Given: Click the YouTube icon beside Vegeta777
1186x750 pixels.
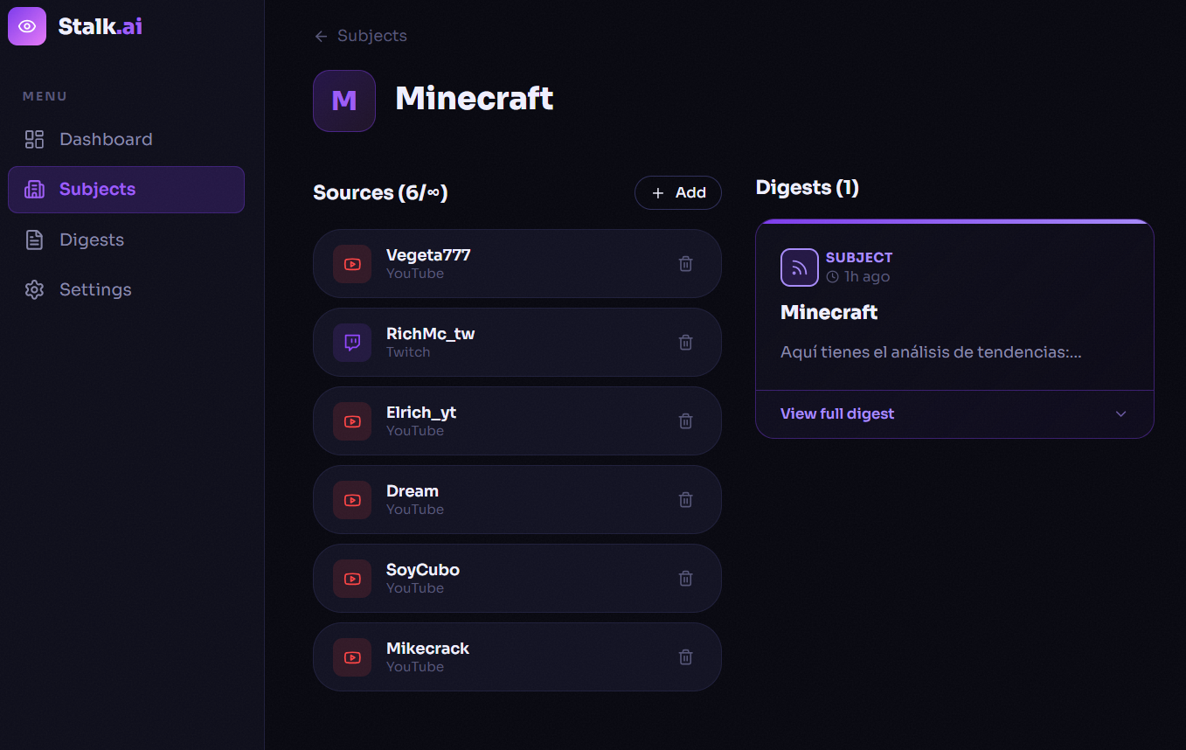Looking at the screenshot, I should (x=352, y=264).
